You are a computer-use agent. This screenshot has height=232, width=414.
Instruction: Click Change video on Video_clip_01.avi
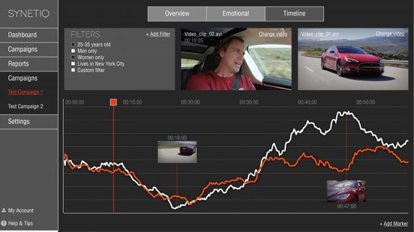coord(390,33)
